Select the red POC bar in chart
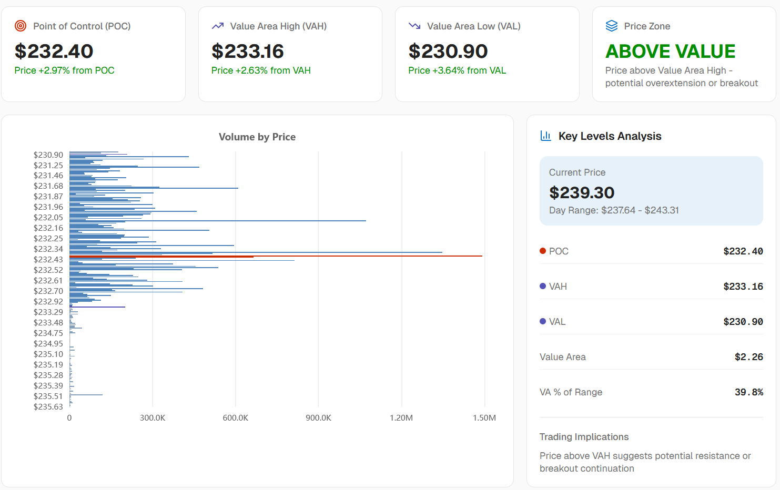The image size is (780, 490). (276, 256)
